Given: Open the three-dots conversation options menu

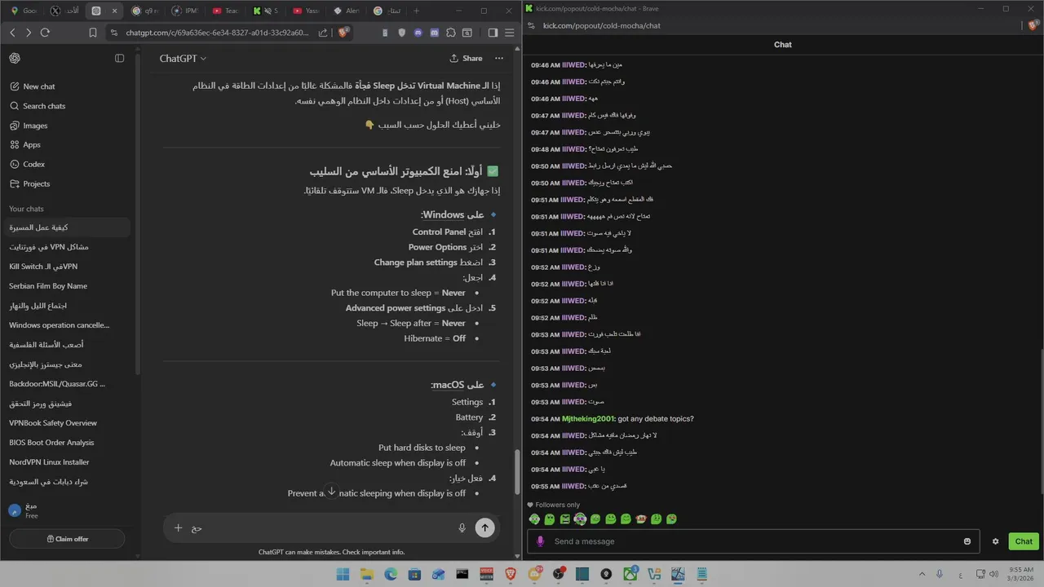Looking at the screenshot, I should [x=499, y=58].
